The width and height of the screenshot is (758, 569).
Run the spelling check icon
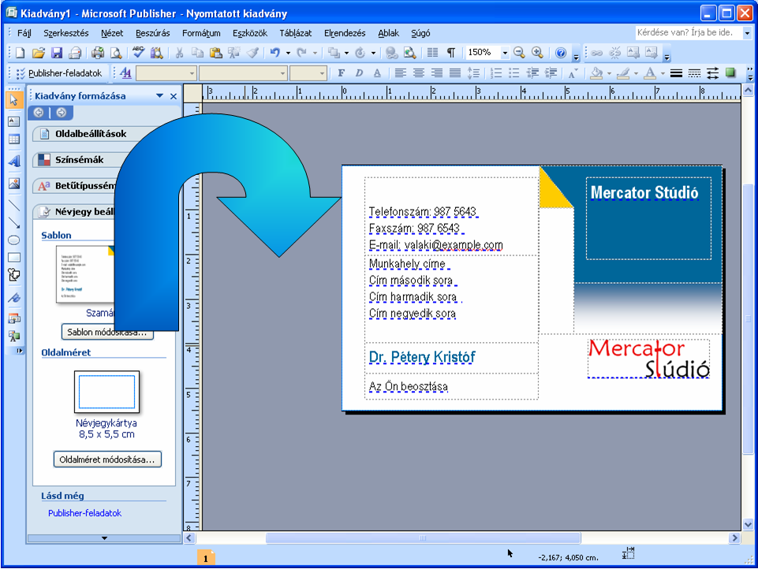click(139, 53)
